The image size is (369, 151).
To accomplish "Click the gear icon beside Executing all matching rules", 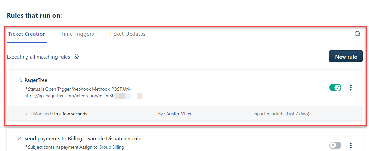I will 76,57.
